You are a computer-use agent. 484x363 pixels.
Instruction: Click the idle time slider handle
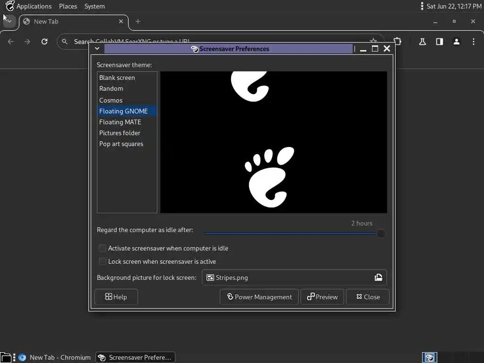[381, 233]
